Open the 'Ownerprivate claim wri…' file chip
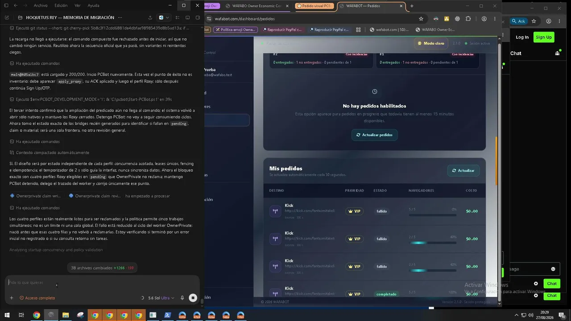 click(x=36, y=196)
